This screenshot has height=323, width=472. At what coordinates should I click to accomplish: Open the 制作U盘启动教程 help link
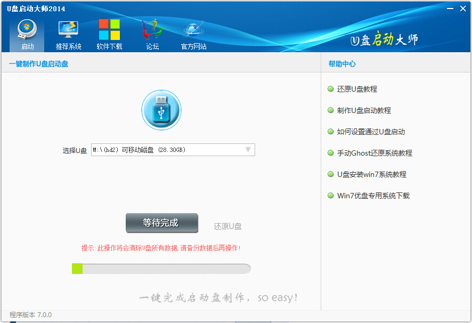364,110
